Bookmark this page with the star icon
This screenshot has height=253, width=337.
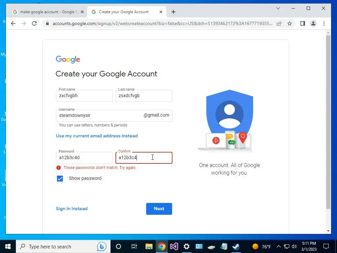tap(290, 23)
